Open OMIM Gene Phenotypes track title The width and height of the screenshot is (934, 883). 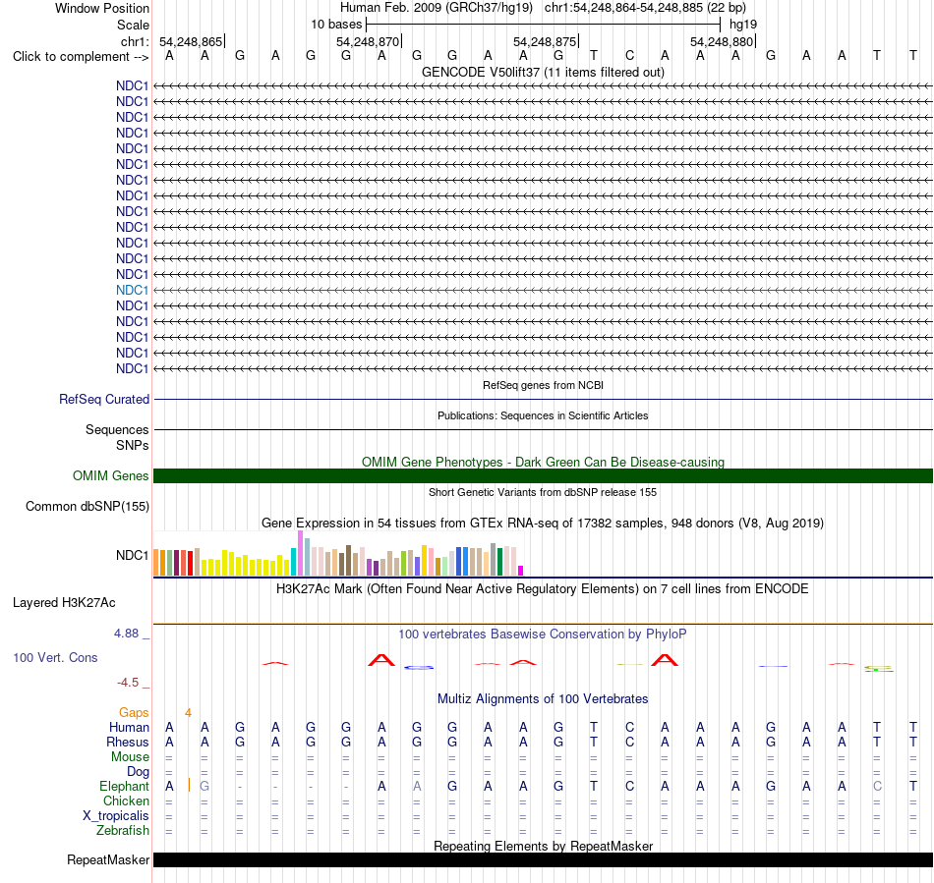click(x=543, y=463)
